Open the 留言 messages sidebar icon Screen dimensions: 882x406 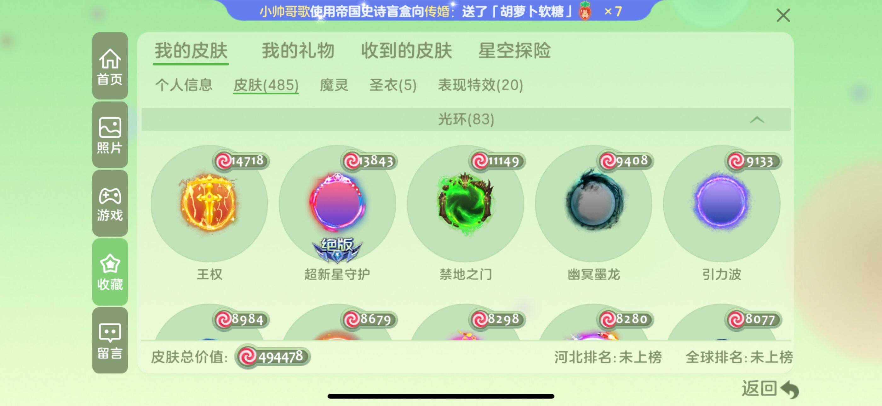110,340
